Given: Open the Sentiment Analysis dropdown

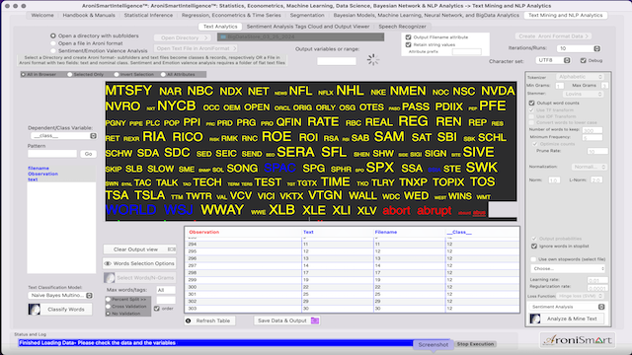Looking at the screenshot, I should [568, 307].
